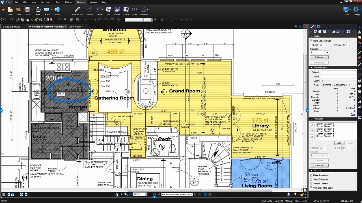This screenshot has width=362, height=203.
Task: Open the Document menu
Action: click(46, 3)
